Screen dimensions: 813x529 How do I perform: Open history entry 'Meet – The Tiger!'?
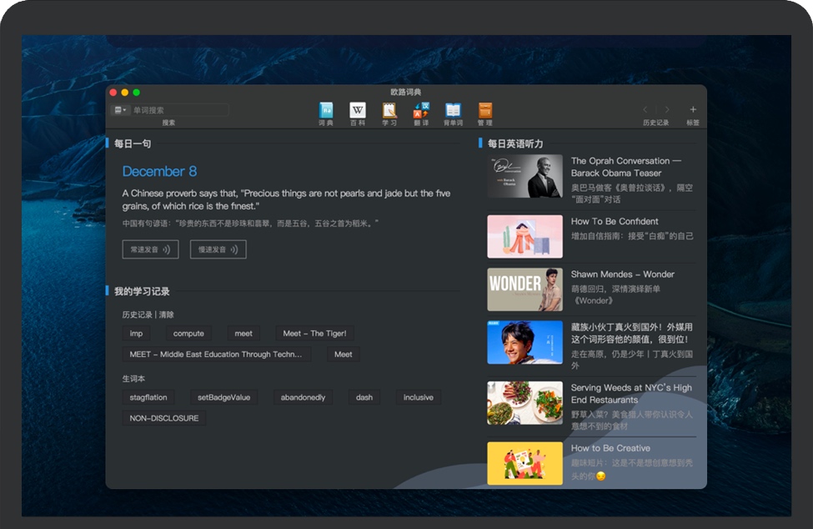click(x=314, y=334)
